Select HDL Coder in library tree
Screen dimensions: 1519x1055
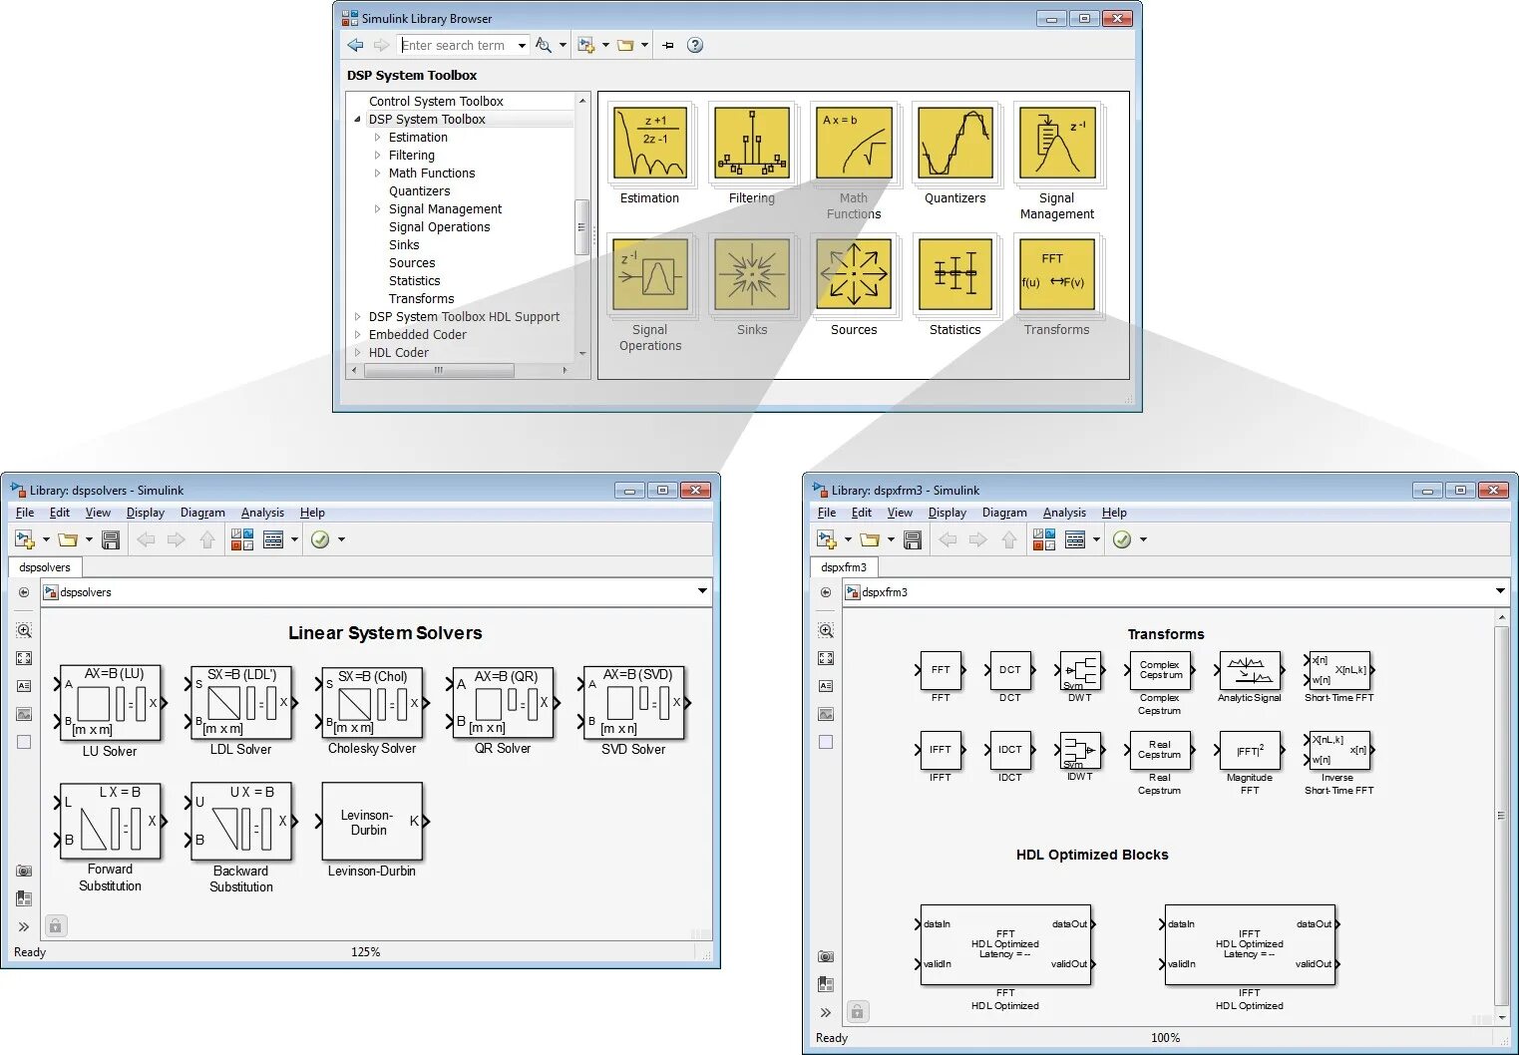coord(398,353)
